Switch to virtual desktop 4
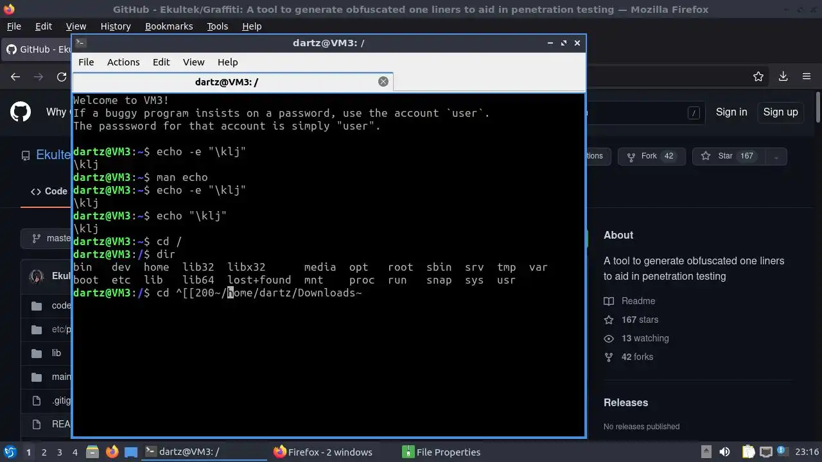The height and width of the screenshot is (462, 822). pos(74,452)
